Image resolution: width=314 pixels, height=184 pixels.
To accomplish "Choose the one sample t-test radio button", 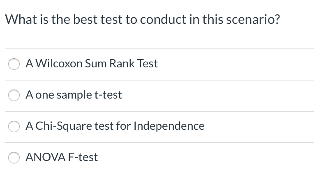I will pos(14,96).
